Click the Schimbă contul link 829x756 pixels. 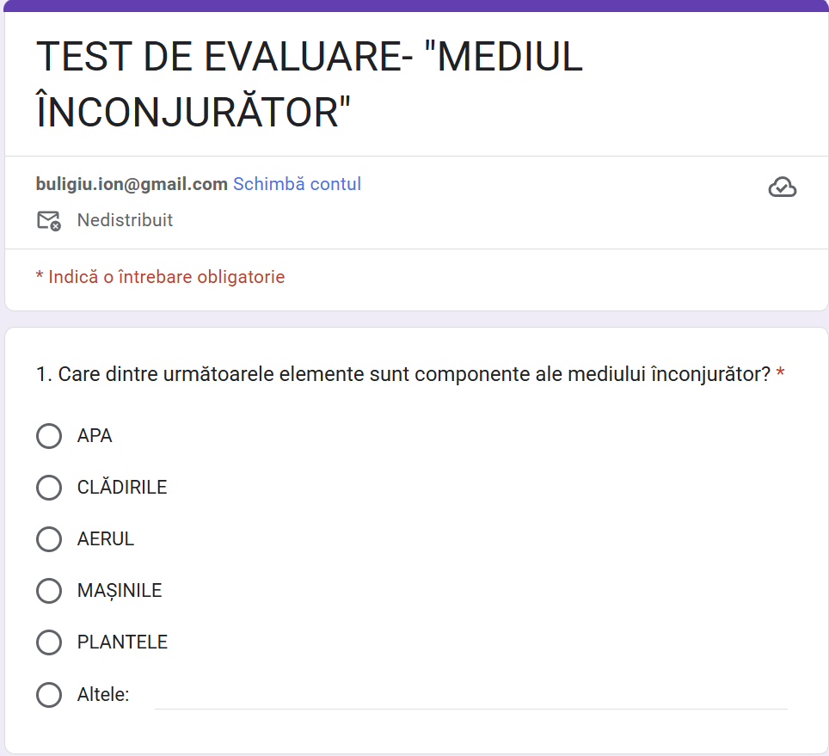point(297,184)
